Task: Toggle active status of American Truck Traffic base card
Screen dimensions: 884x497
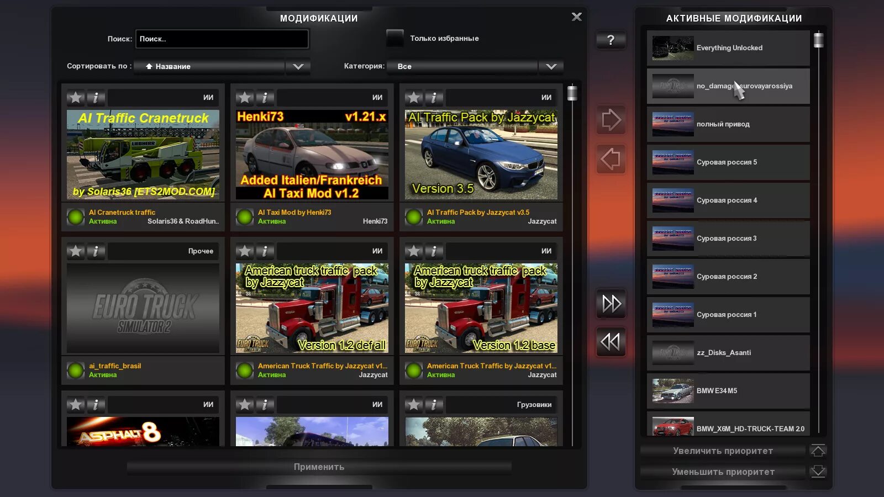Action: click(x=413, y=371)
